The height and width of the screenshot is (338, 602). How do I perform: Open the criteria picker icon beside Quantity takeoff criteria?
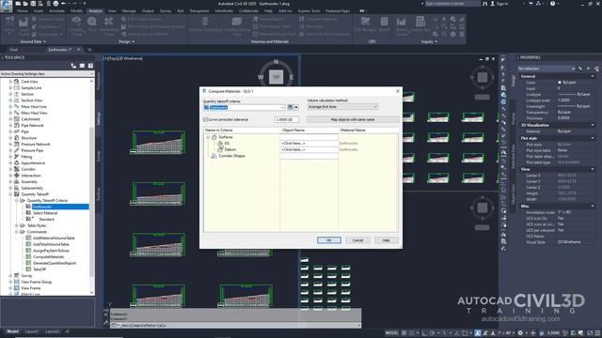291,107
